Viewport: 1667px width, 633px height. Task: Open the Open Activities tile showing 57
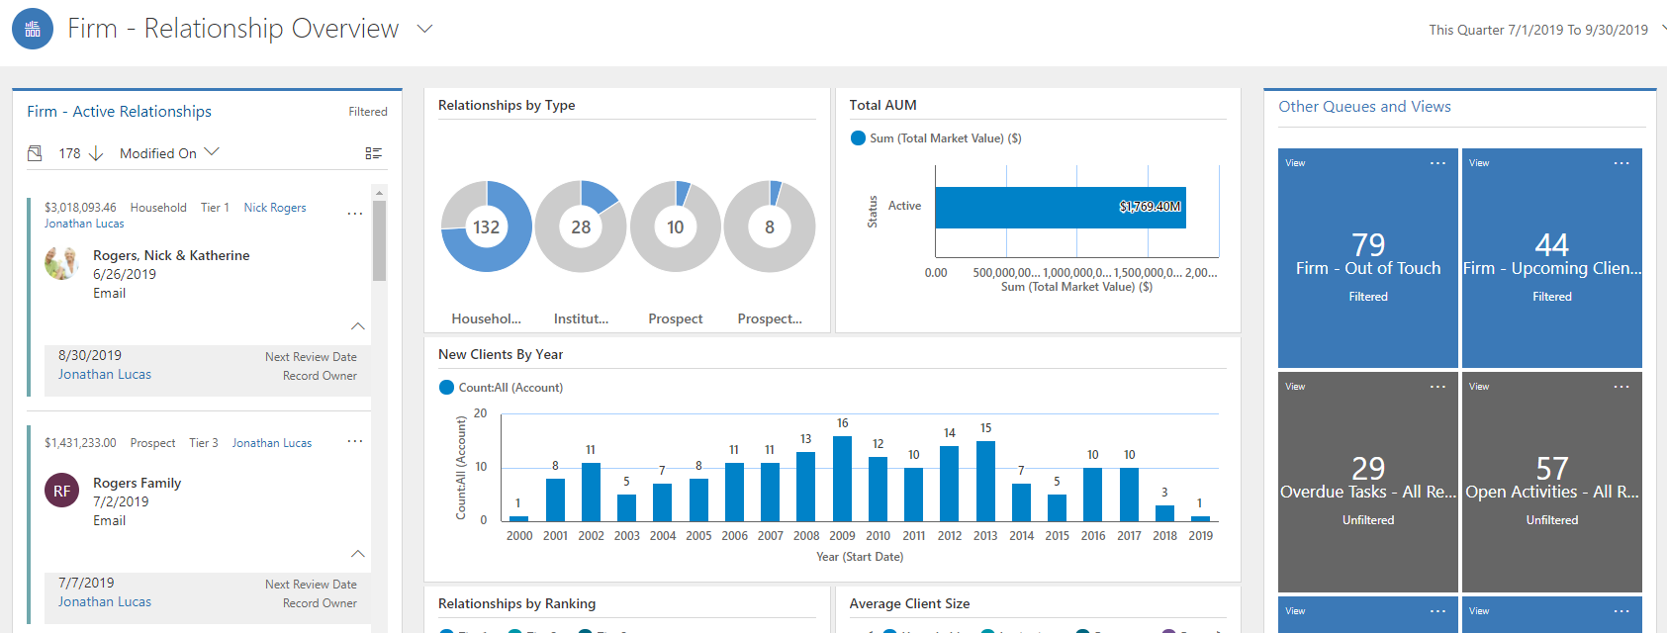1551,482
